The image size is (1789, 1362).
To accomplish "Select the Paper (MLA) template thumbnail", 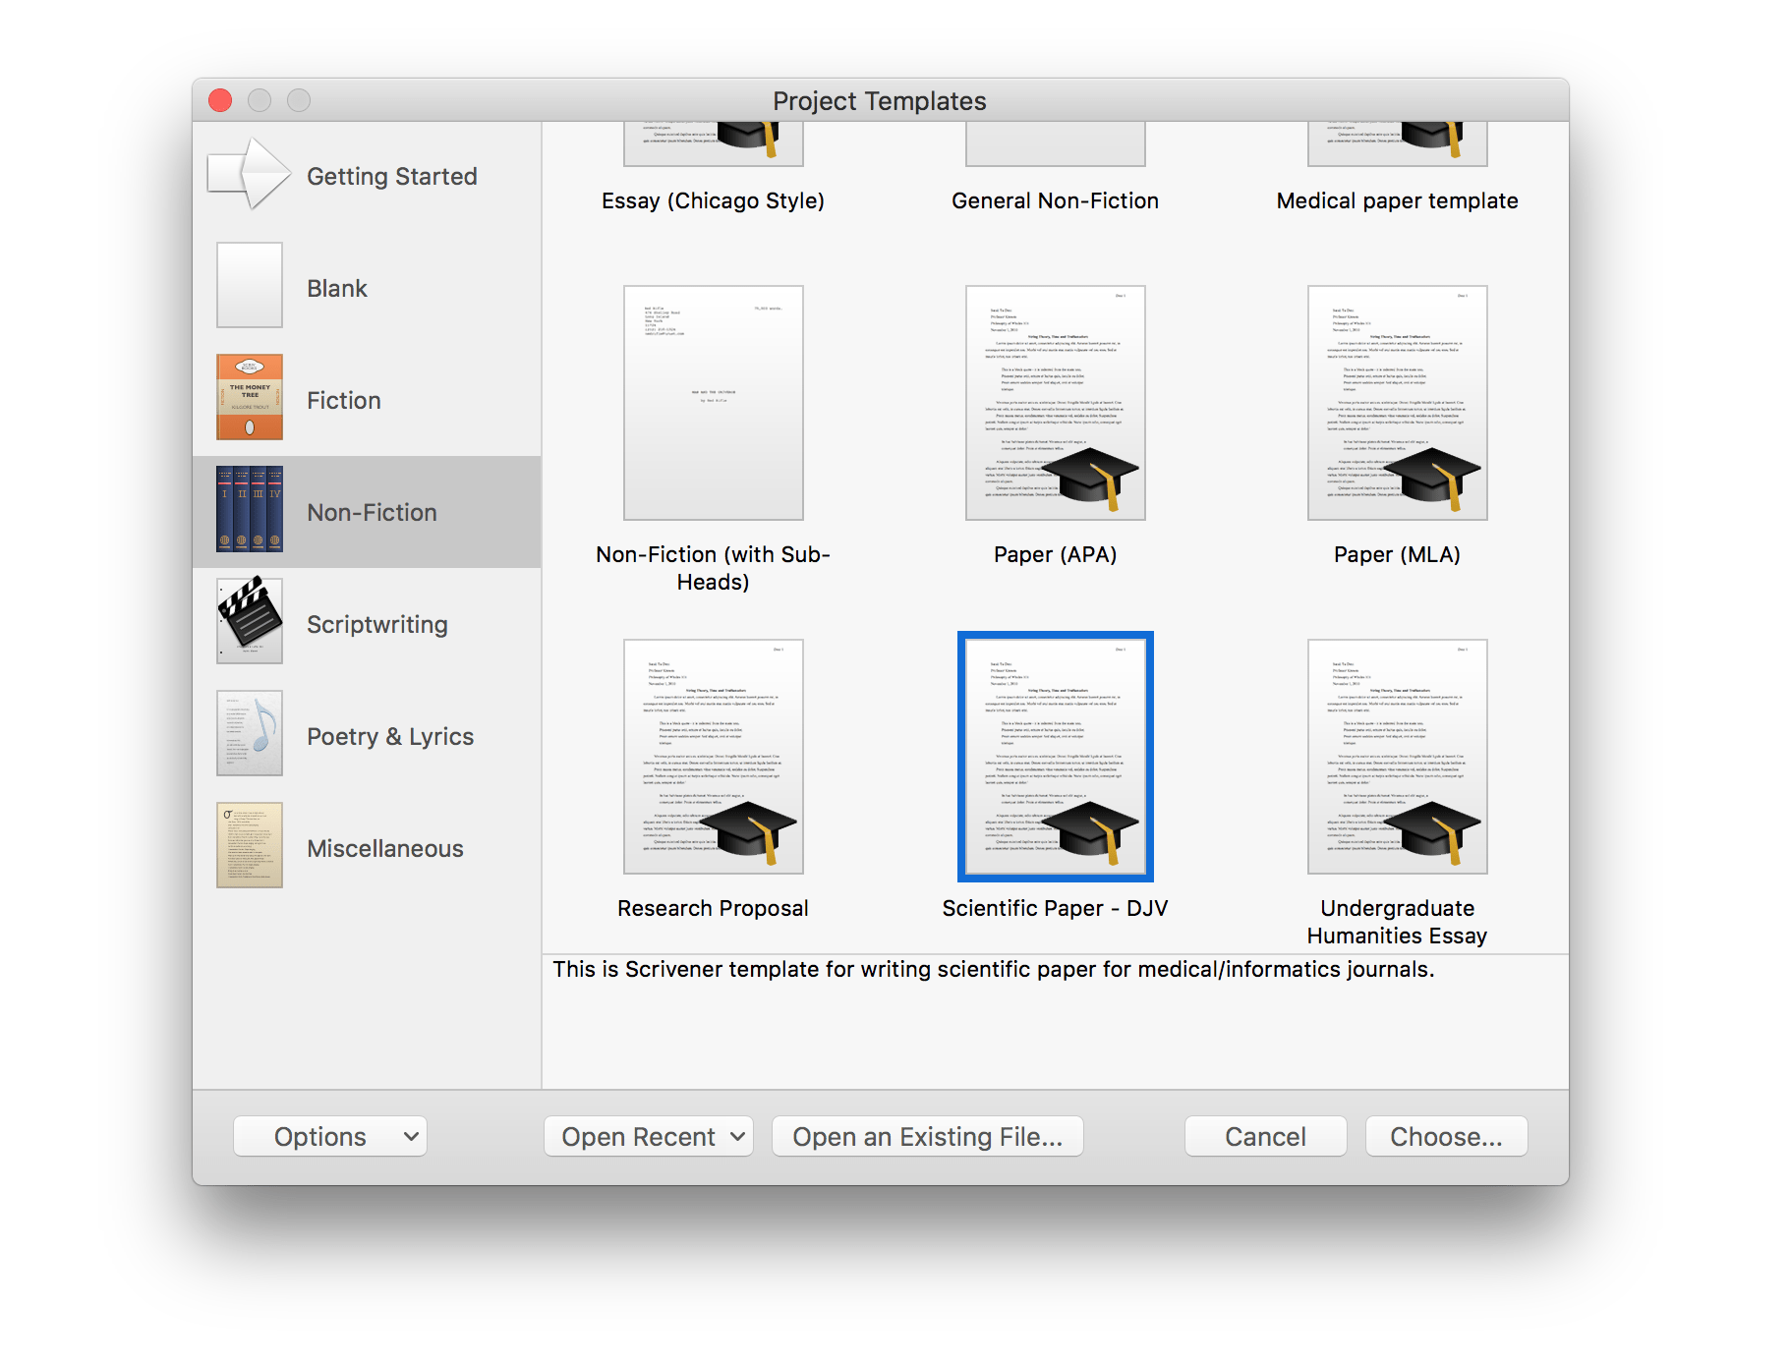I will [x=1398, y=403].
